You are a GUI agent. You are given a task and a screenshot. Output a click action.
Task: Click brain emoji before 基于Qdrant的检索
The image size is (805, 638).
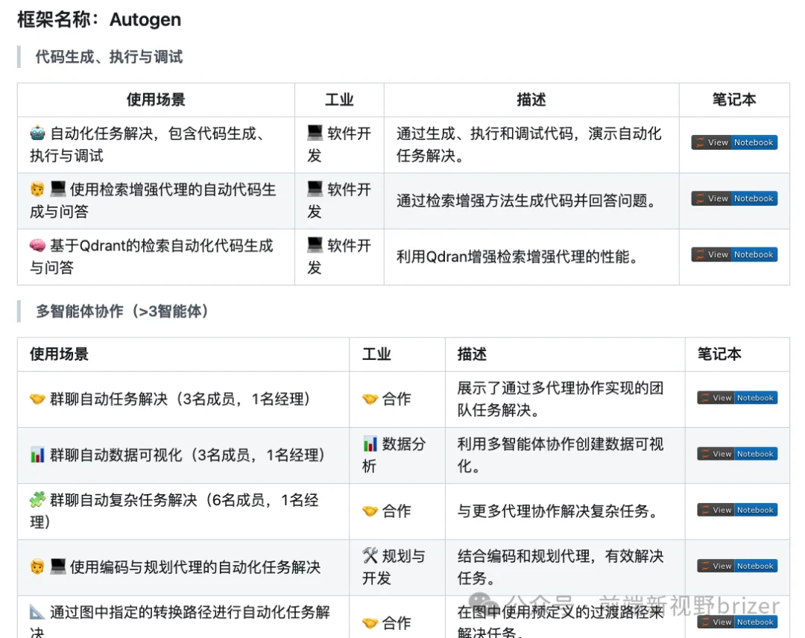(37, 245)
